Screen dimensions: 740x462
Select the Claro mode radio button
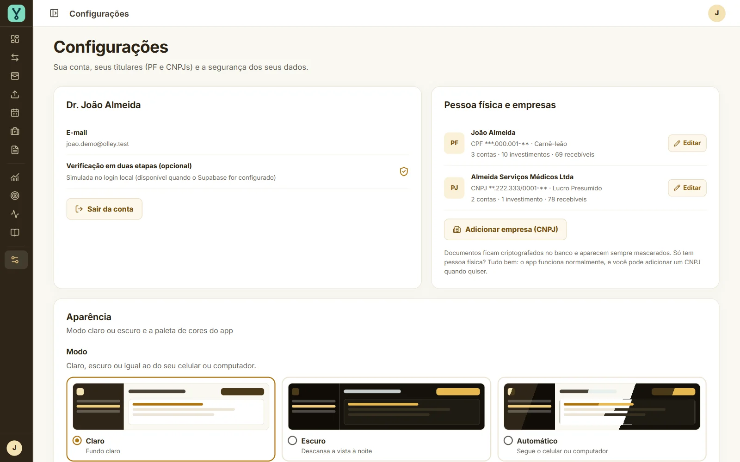click(77, 441)
